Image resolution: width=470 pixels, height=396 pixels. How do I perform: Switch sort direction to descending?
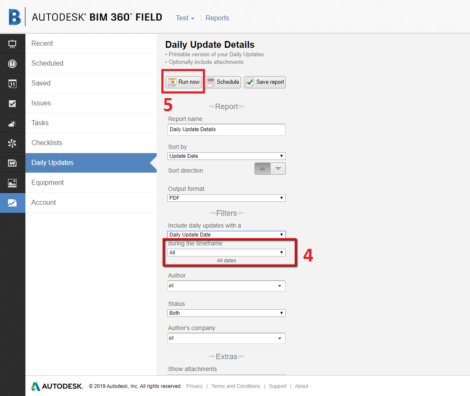278,168
